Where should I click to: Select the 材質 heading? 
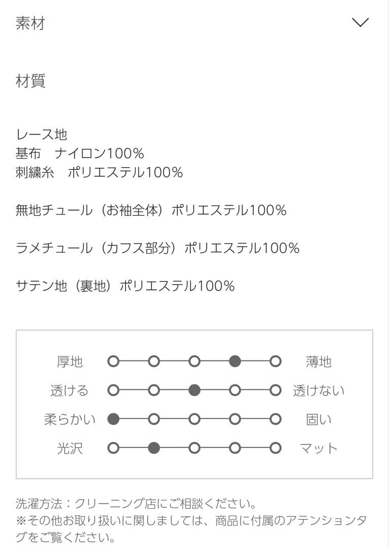(31, 80)
